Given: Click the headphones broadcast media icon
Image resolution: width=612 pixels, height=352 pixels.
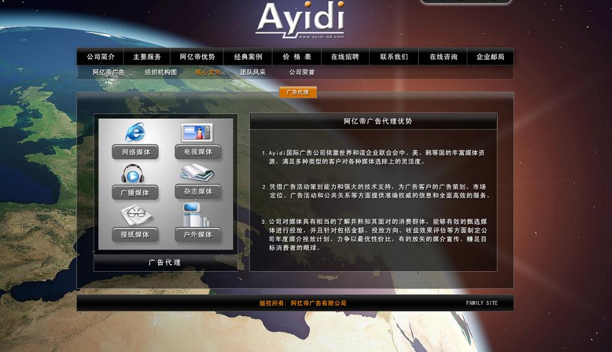Looking at the screenshot, I should 133,174.
